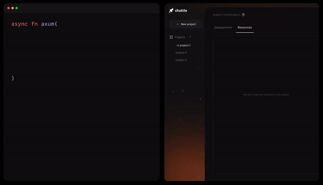This screenshot has width=323, height=185.
Task: Click the arrow icon before project-1
Action: click(x=177, y=45)
